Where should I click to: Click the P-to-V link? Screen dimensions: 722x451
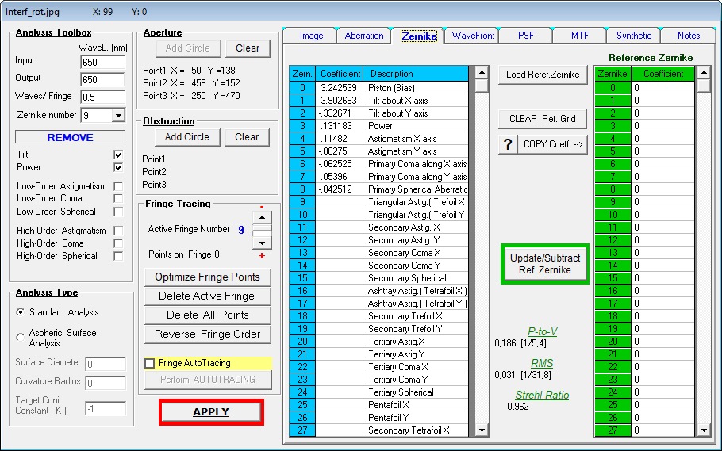543,332
